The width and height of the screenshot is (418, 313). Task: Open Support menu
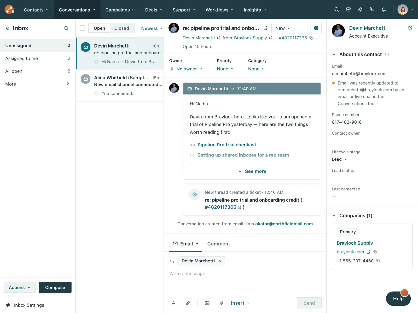click(x=184, y=10)
